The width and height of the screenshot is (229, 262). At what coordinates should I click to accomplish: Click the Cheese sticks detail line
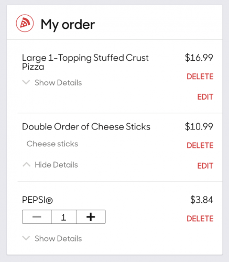coord(52,144)
